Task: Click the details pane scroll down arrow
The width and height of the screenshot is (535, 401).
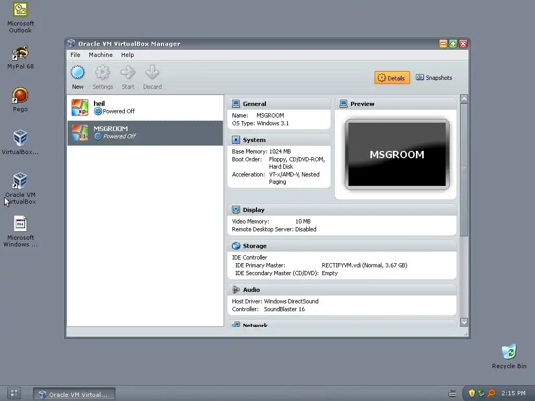Action: [x=464, y=322]
